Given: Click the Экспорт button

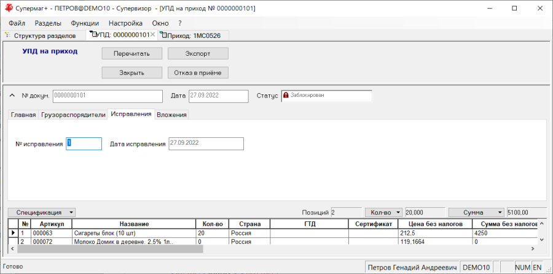Looking at the screenshot, I should (x=198, y=54).
